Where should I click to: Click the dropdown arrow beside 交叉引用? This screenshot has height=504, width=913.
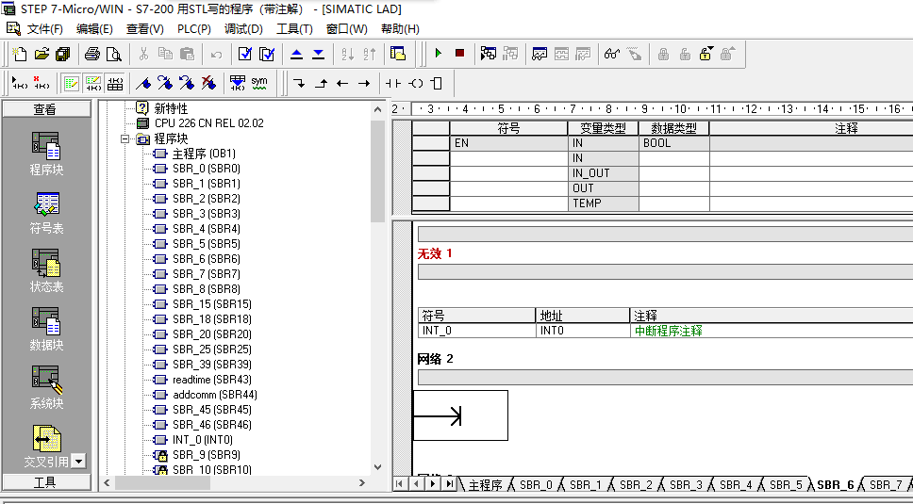click(78, 462)
